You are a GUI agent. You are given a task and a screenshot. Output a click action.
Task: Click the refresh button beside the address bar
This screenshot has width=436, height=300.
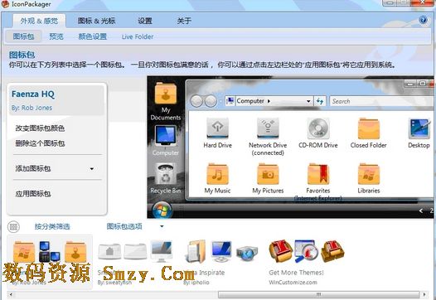click(x=320, y=101)
